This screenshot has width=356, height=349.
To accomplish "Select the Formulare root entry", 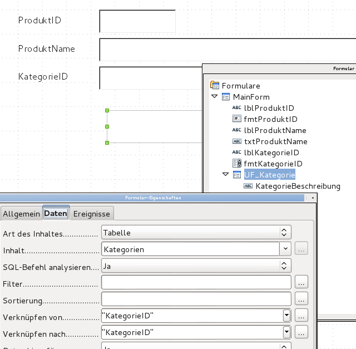I will (x=241, y=86).
